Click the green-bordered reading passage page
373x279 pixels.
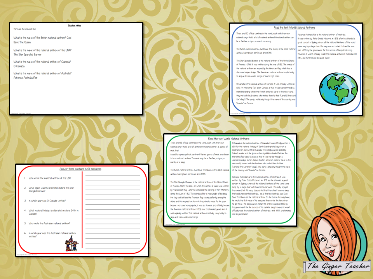pyautogui.click(x=230, y=180)
